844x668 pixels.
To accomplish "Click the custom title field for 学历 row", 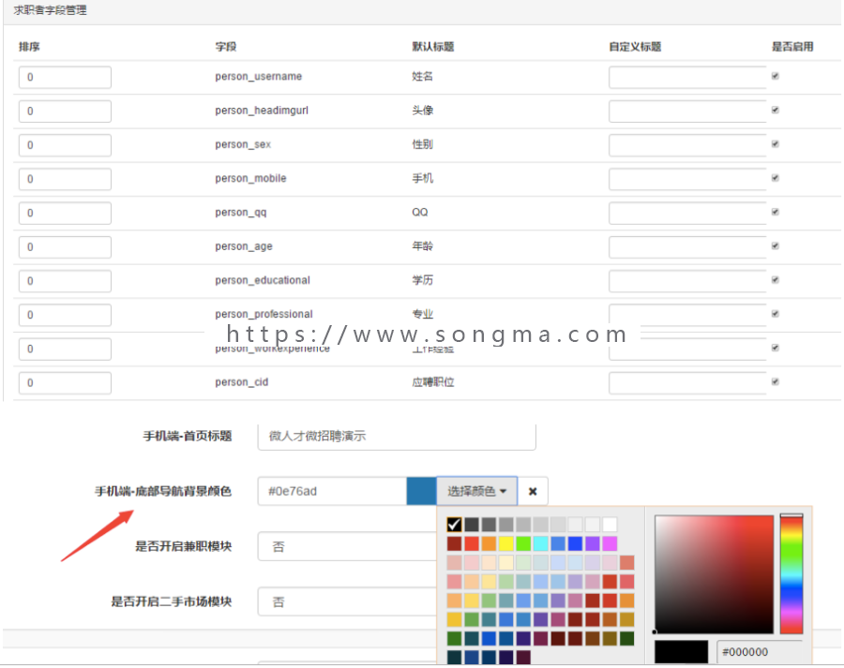I will tap(687, 281).
